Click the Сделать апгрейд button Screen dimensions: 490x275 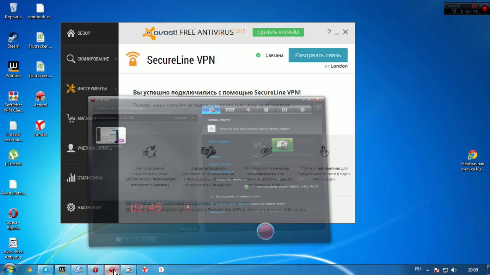pos(278,32)
